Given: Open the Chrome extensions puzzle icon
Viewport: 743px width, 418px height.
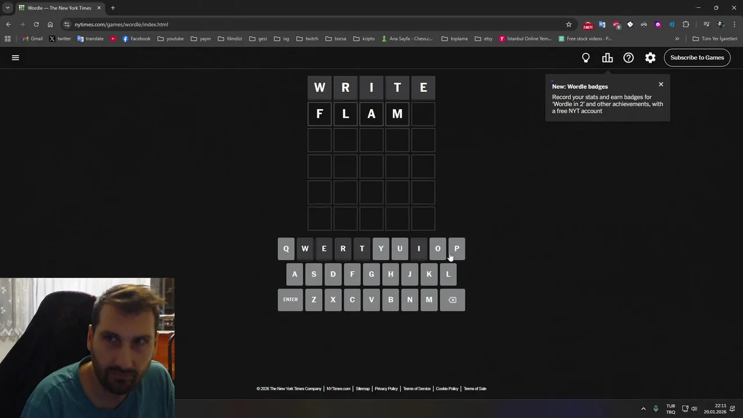Looking at the screenshot, I should pos(686,24).
